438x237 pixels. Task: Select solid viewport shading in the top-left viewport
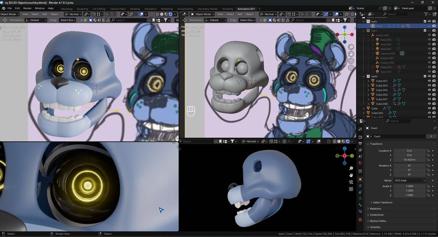coord(162,14)
